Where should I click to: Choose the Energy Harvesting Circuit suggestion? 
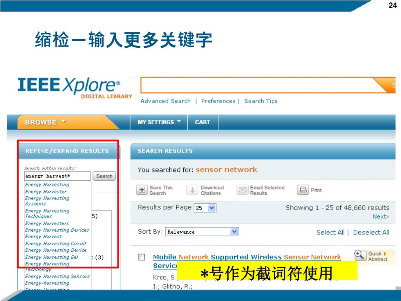point(56,243)
